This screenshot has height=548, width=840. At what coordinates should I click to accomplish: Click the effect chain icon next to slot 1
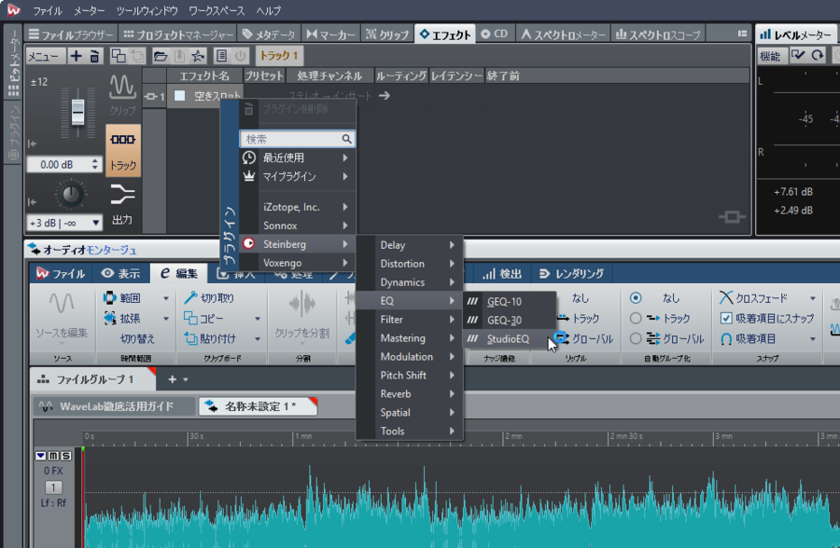coord(150,96)
